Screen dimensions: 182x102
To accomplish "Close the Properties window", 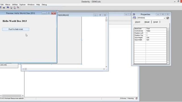I will pyautogui.click(x=167, y=14).
